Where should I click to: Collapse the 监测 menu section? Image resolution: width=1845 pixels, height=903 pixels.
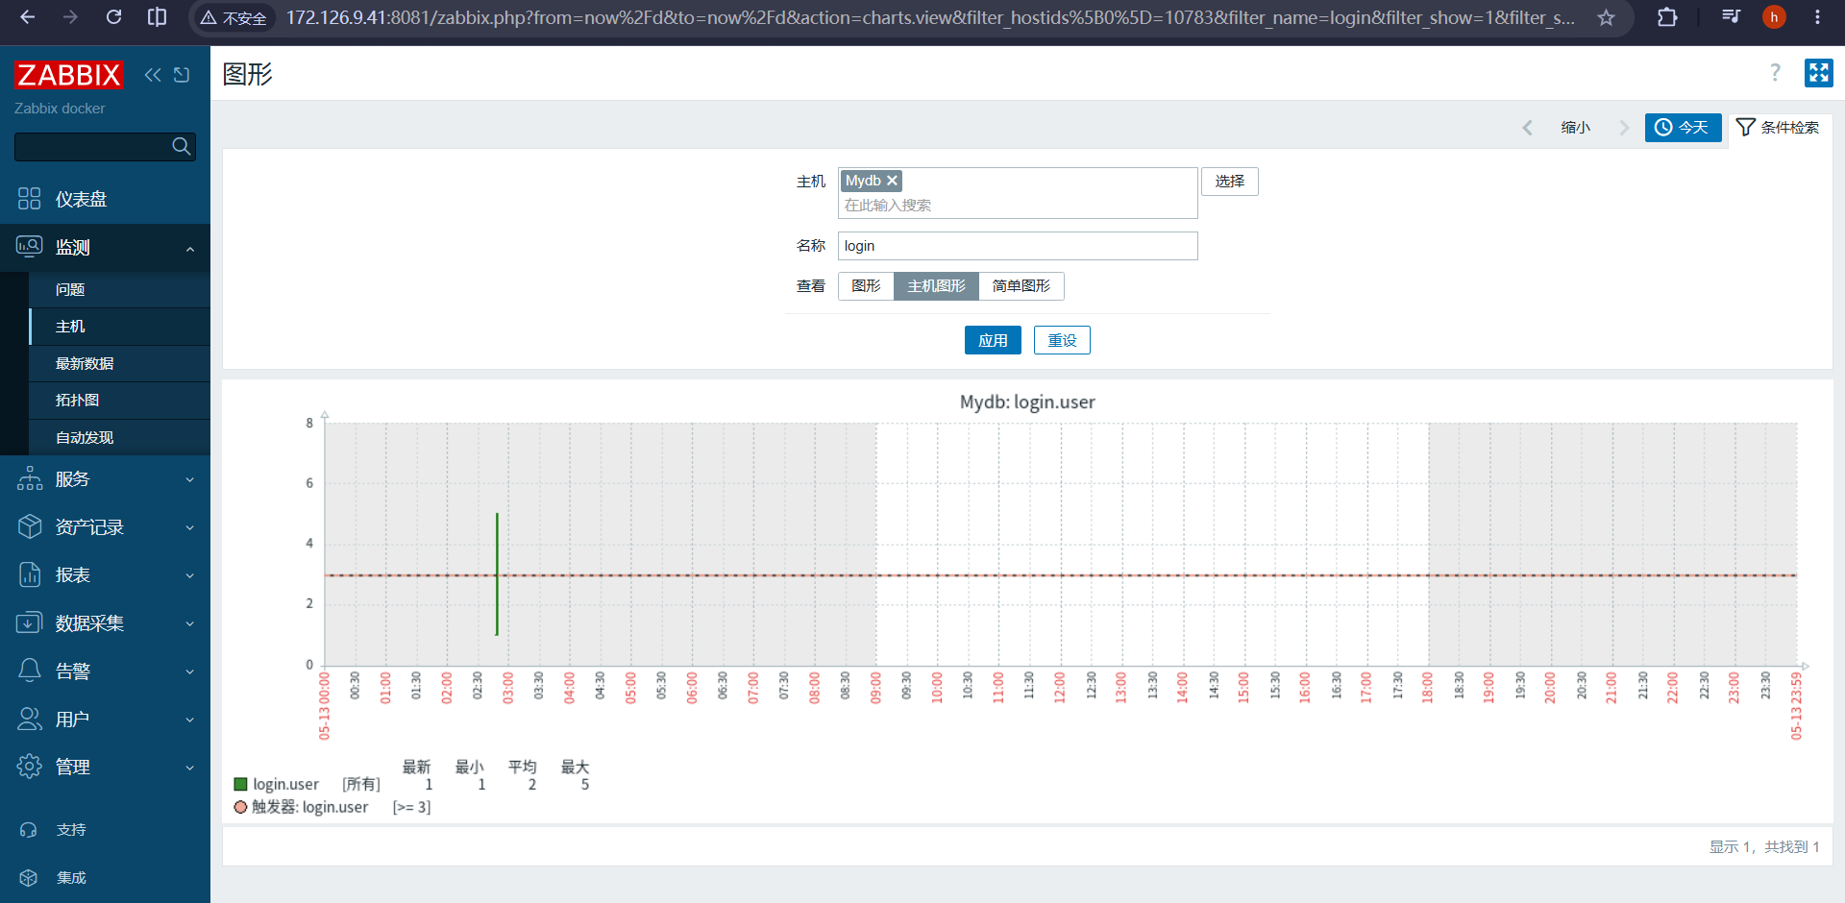[105, 248]
